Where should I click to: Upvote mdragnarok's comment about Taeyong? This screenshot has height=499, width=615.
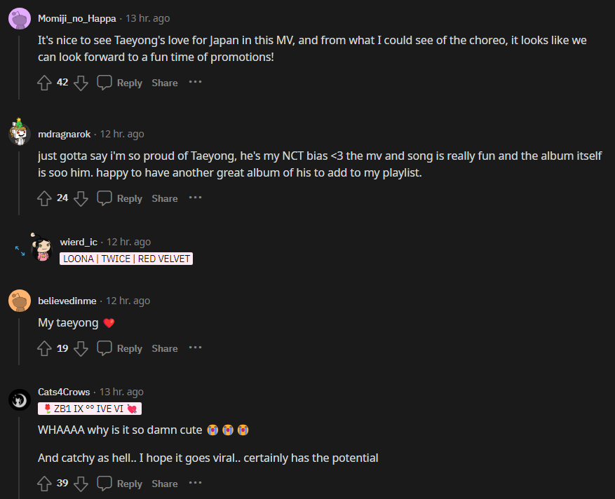[45, 198]
